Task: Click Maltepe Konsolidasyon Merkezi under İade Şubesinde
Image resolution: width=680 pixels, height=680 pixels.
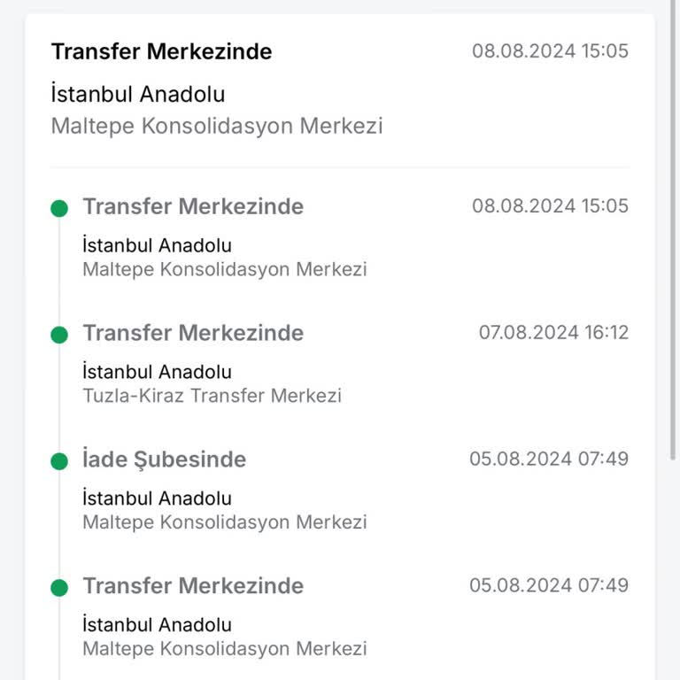Action: [224, 522]
